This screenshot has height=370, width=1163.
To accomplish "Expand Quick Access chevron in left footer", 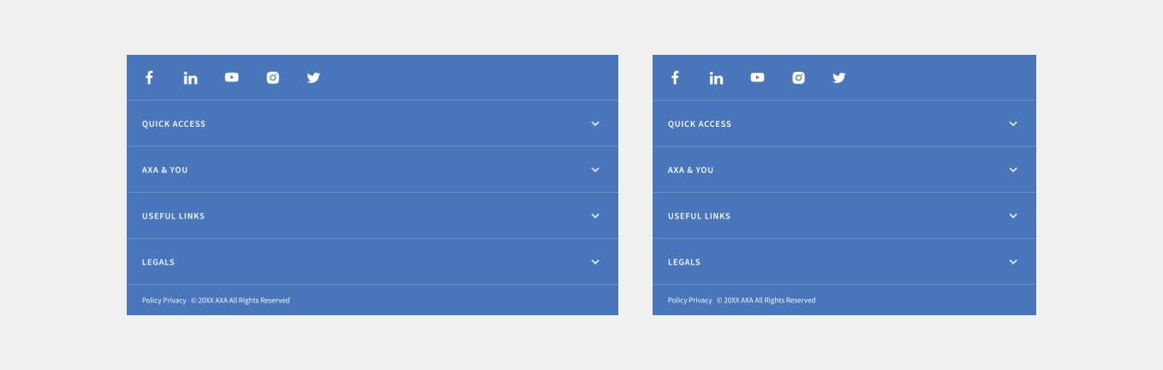I will coord(595,123).
